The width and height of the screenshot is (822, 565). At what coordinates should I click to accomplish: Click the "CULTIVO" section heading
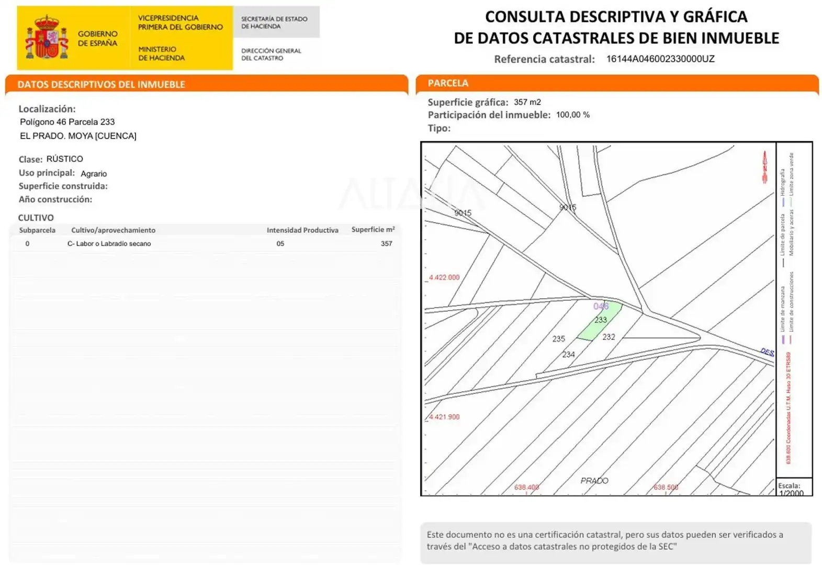point(36,218)
